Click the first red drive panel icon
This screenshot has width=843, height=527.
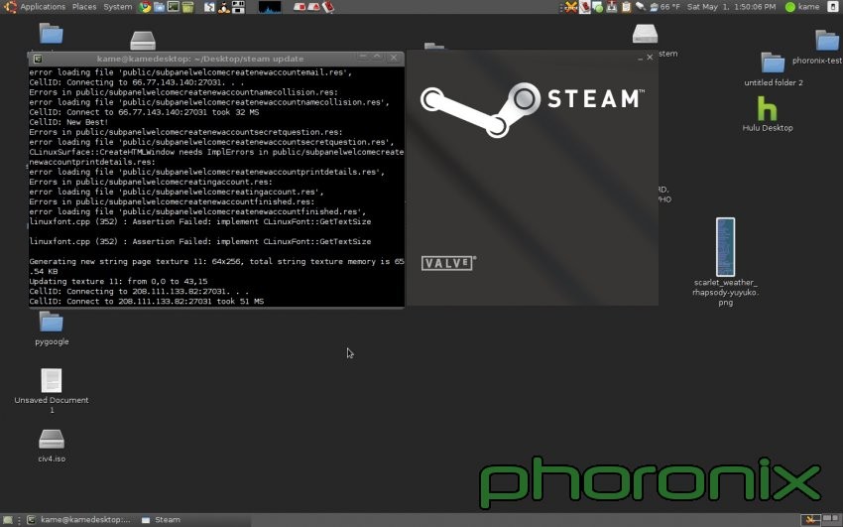tap(300, 7)
